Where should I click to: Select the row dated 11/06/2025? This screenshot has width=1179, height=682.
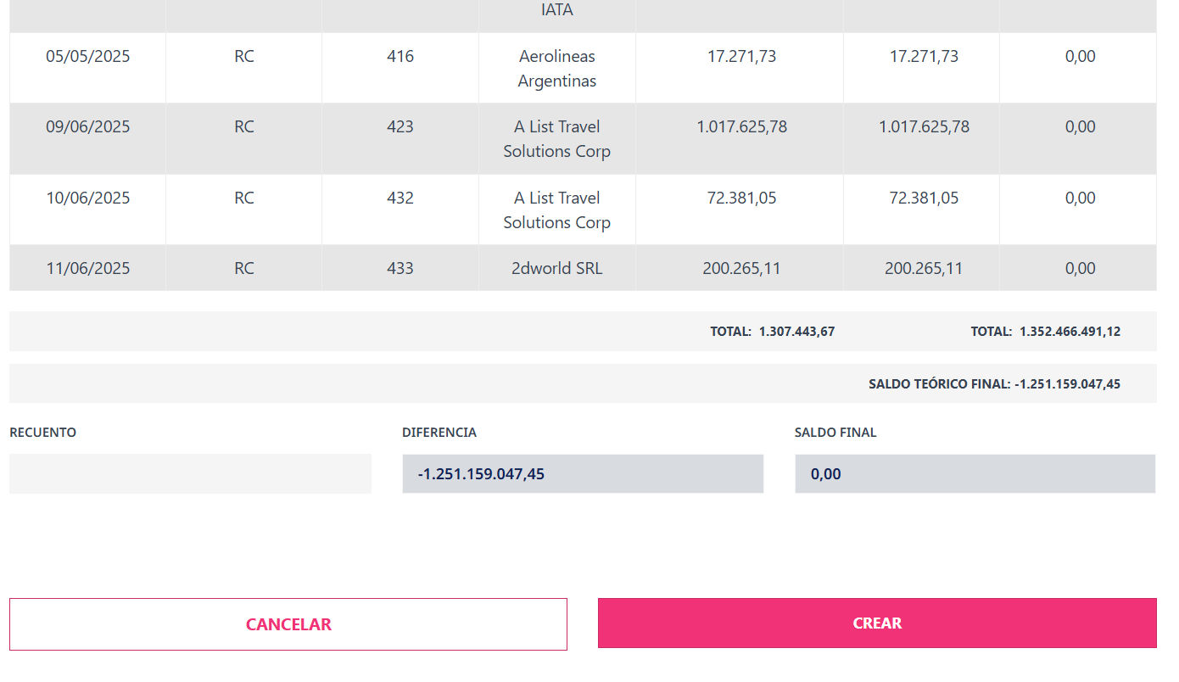click(583, 268)
